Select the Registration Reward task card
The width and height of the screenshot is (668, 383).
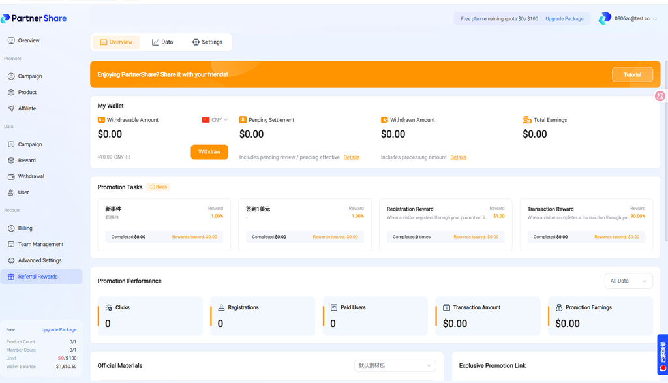tap(446, 224)
